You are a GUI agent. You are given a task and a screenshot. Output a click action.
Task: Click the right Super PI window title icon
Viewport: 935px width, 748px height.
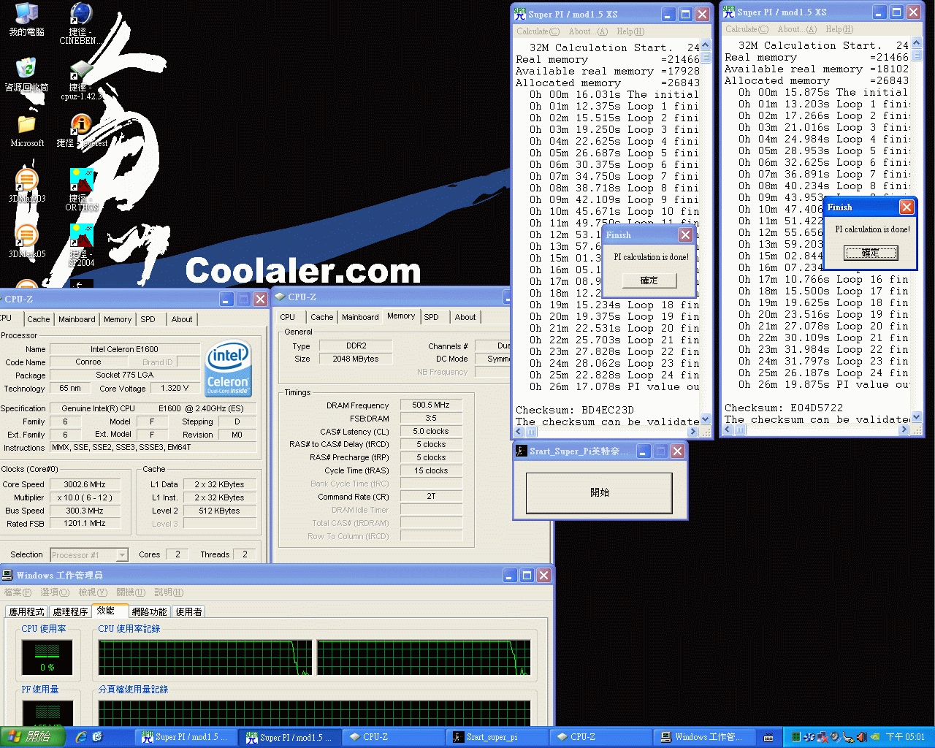729,12
